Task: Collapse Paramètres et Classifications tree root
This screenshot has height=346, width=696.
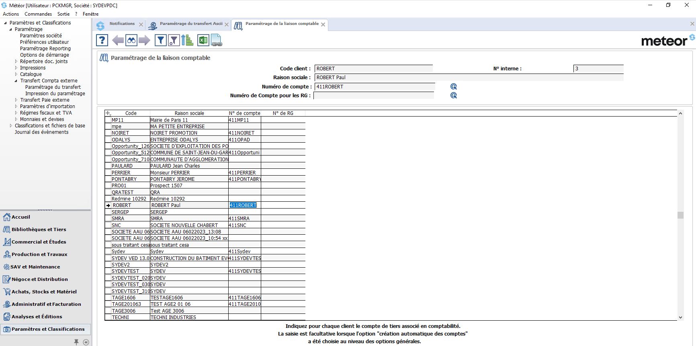Action: click(6, 23)
